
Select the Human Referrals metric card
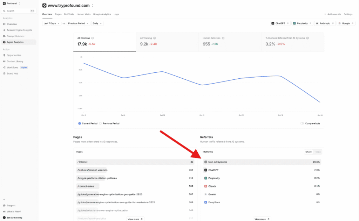pyautogui.click(x=230, y=42)
